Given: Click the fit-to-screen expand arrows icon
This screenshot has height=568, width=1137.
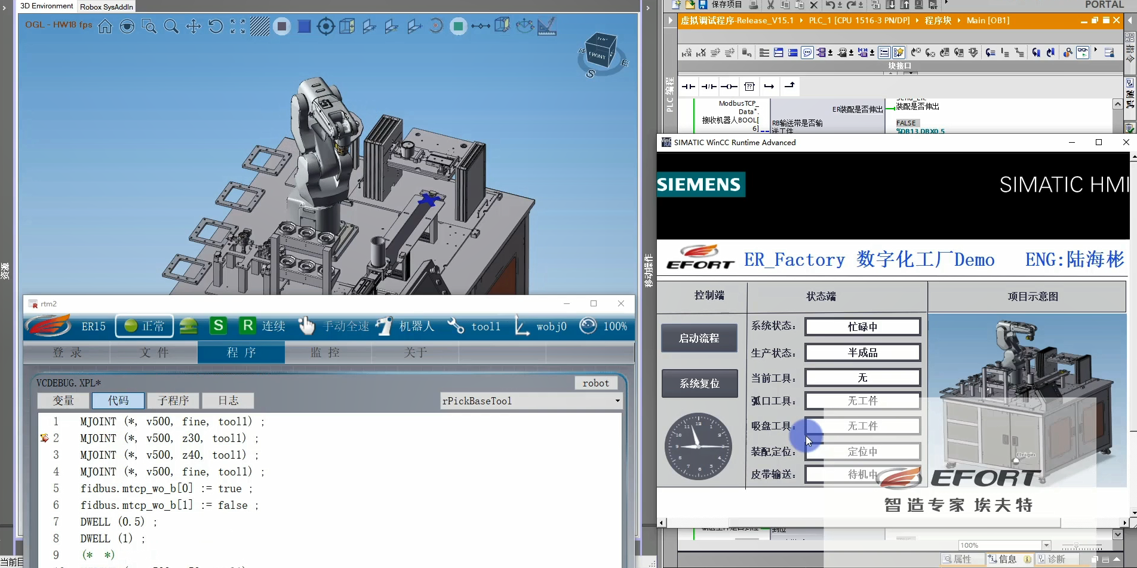Looking at the screenshot, I should (238, 27).
